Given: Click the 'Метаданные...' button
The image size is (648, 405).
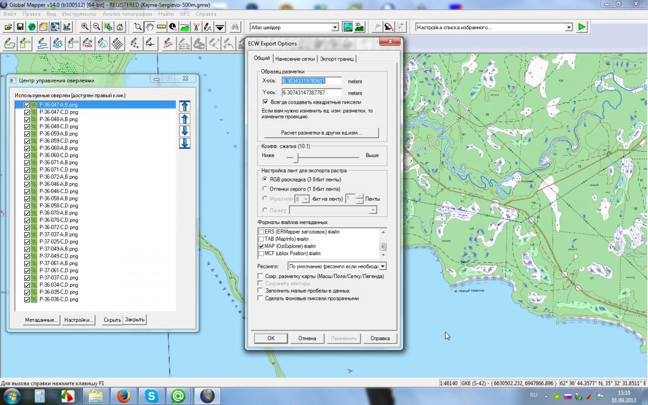Looking at the screenshot, I should (41, 320).
